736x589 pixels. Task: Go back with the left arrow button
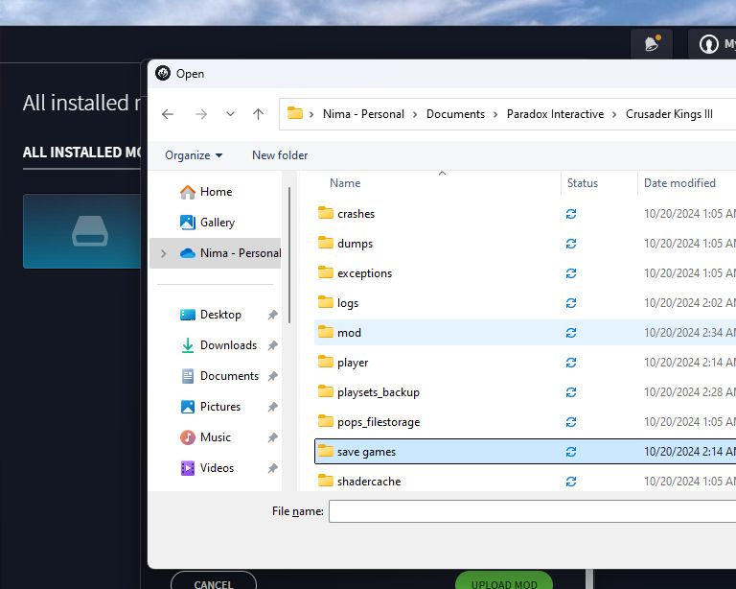pos(168,114)
